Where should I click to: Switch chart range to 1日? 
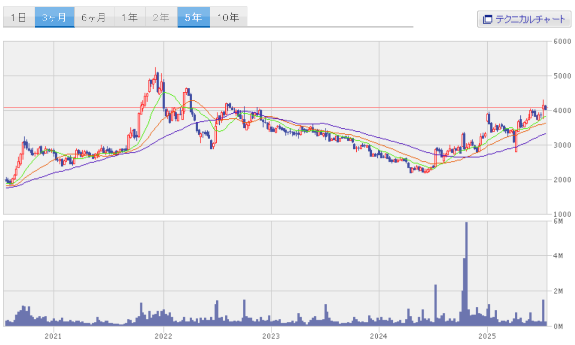(x=19, y=17)
